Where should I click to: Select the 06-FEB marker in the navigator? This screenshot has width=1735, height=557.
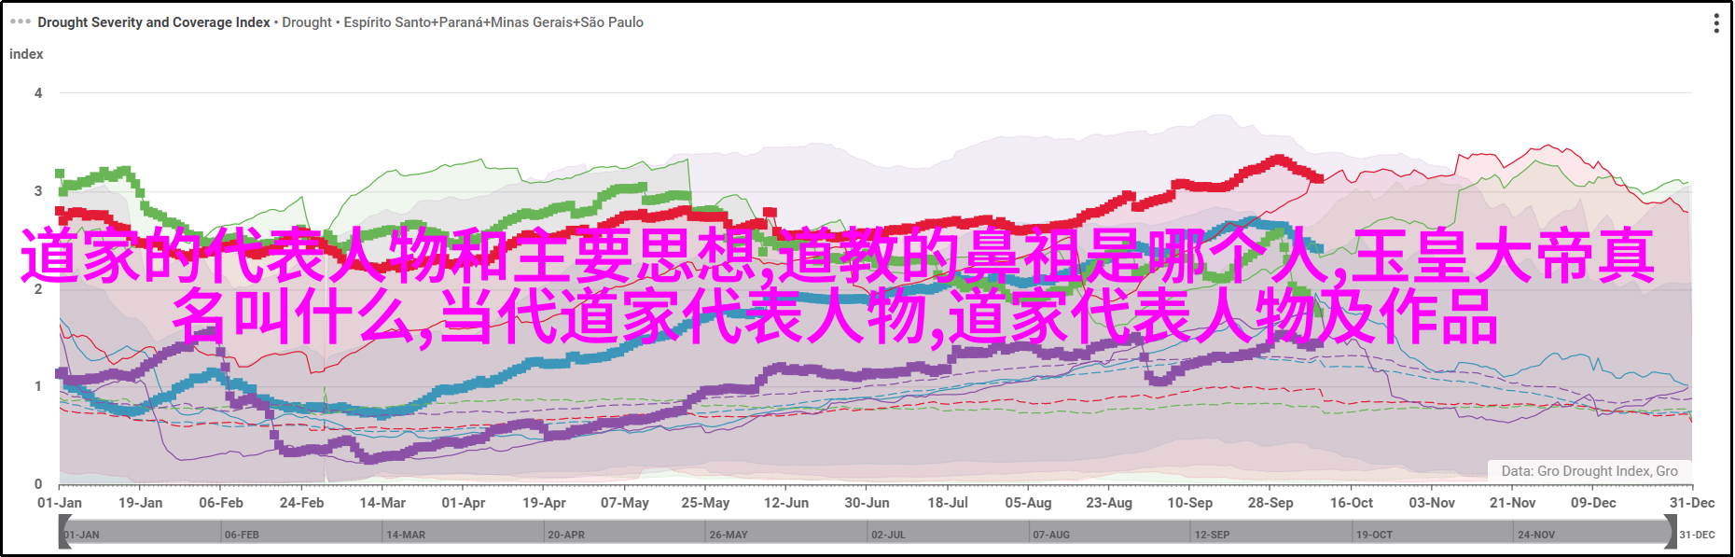coord(242,535)
